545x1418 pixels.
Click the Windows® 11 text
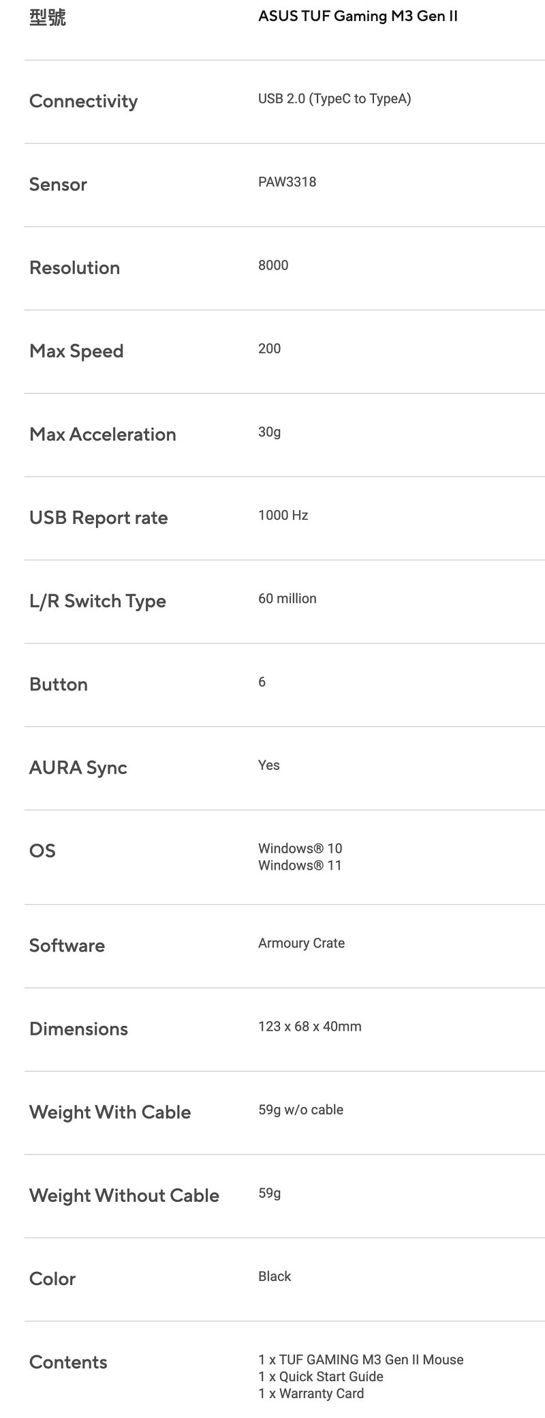coord(300,866)
